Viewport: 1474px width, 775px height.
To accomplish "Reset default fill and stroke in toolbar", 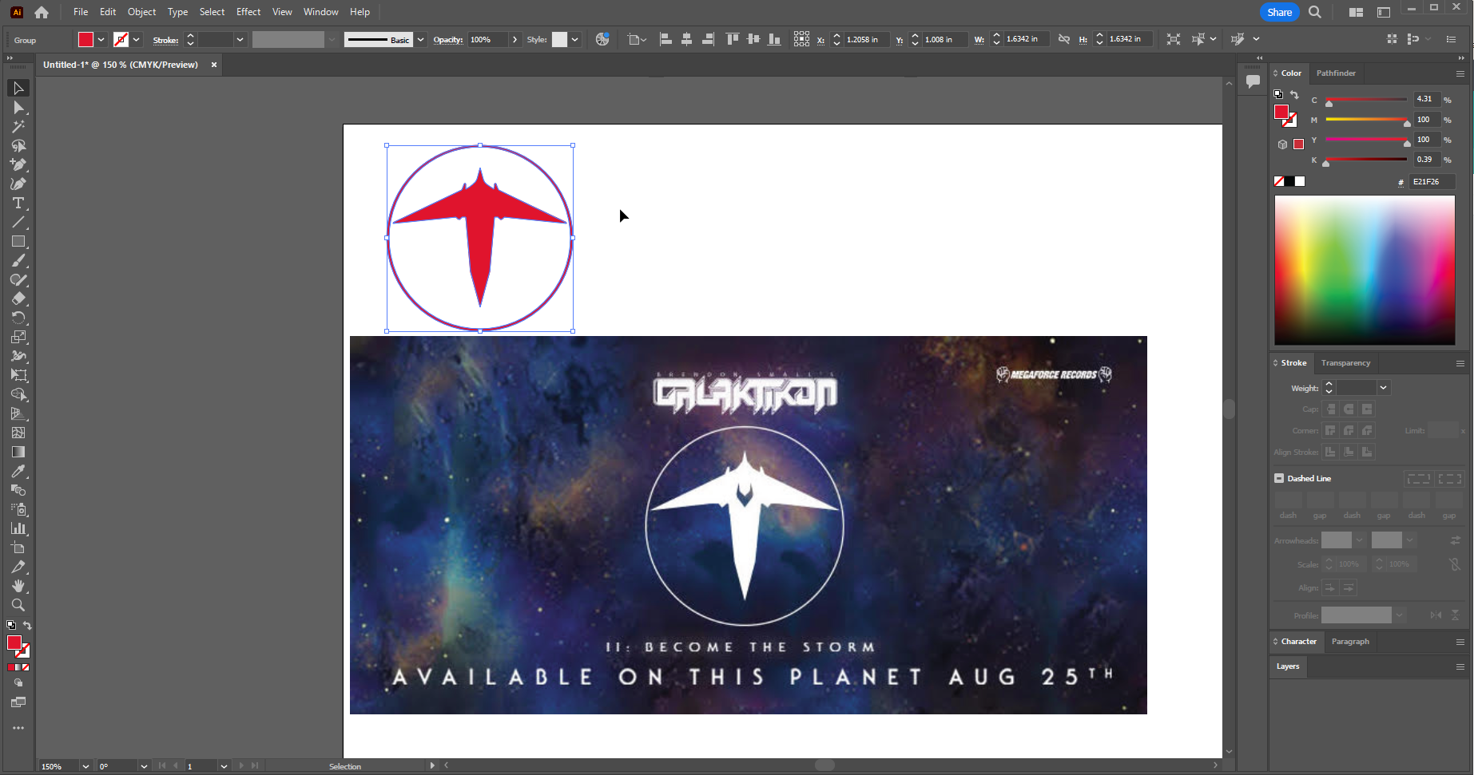I will click(11, 626).
